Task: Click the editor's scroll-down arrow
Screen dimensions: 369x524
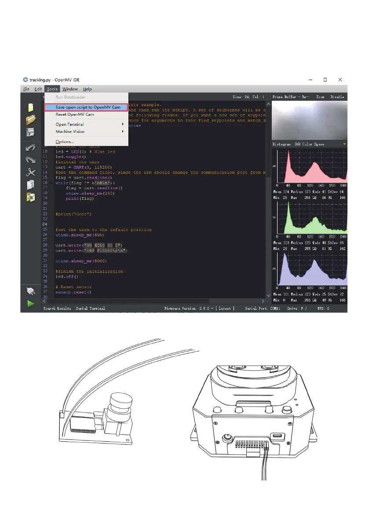Action: (268, 295)
